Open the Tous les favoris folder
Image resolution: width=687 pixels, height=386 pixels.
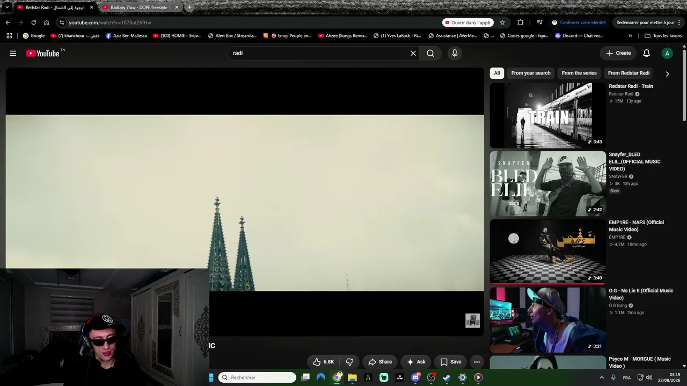663,36
